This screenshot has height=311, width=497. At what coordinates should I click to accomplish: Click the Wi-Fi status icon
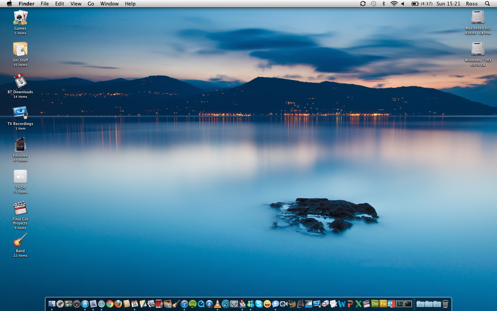[394, 4]
